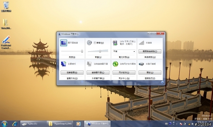Viewport: 213px width, 127px height.
Task: Switch to HyperSnap 6_ENG taskbar folder
Action: (x=60, y=124)
